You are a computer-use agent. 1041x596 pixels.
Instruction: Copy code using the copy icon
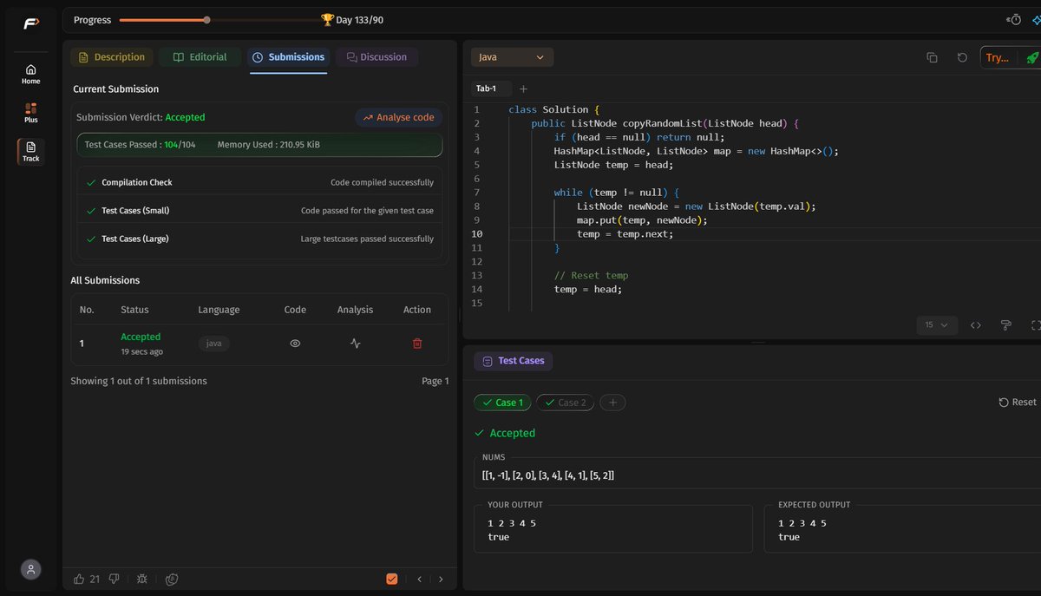point(932,57)
